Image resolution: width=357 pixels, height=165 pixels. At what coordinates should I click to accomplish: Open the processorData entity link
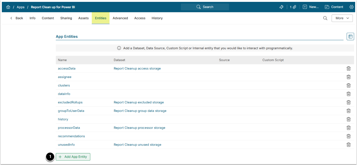(x=69, y=128)
